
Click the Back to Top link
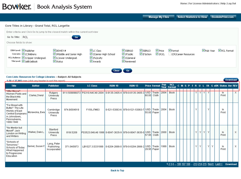pos(117,170)
